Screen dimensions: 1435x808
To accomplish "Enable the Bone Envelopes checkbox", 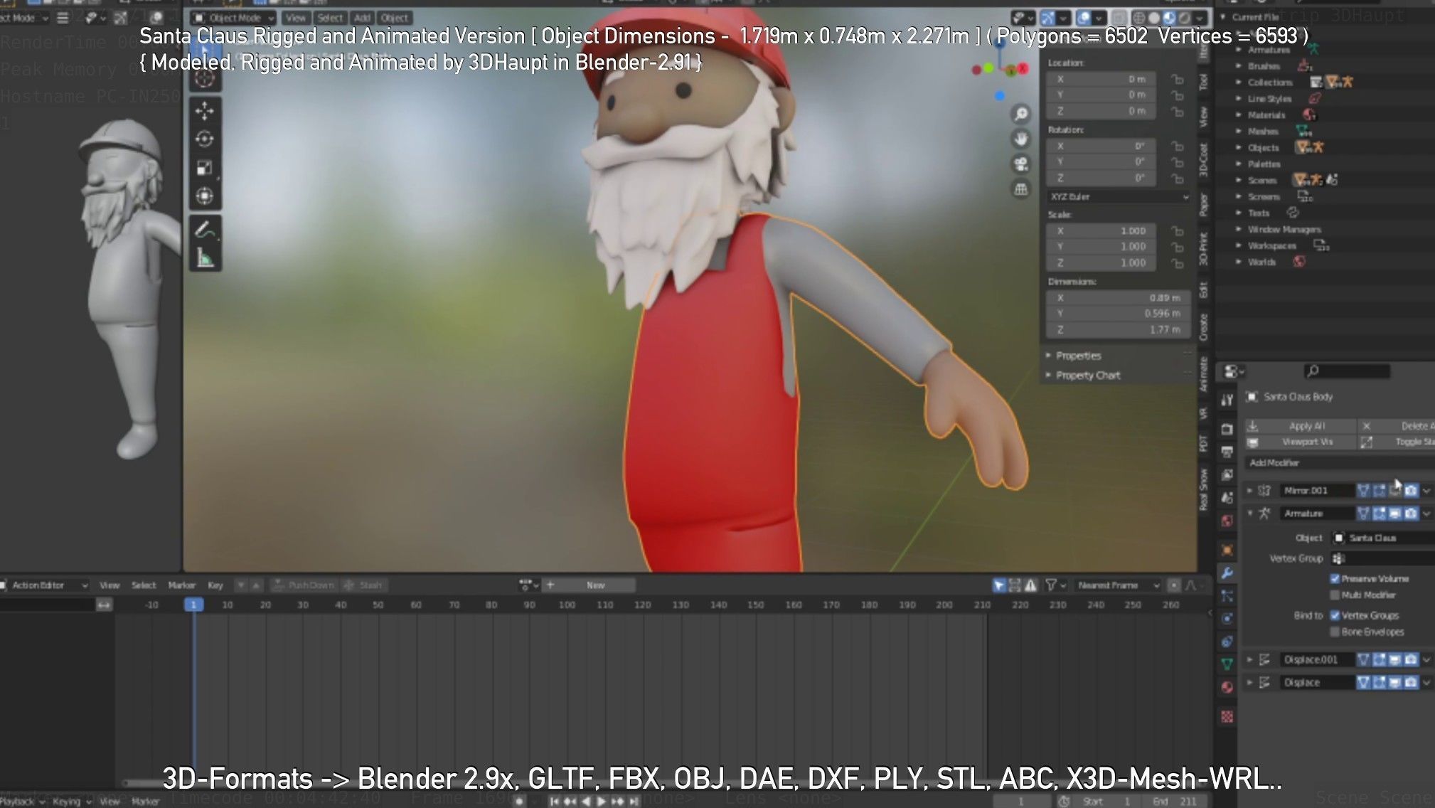I will pyautogui.click(x=1335, y=632).
